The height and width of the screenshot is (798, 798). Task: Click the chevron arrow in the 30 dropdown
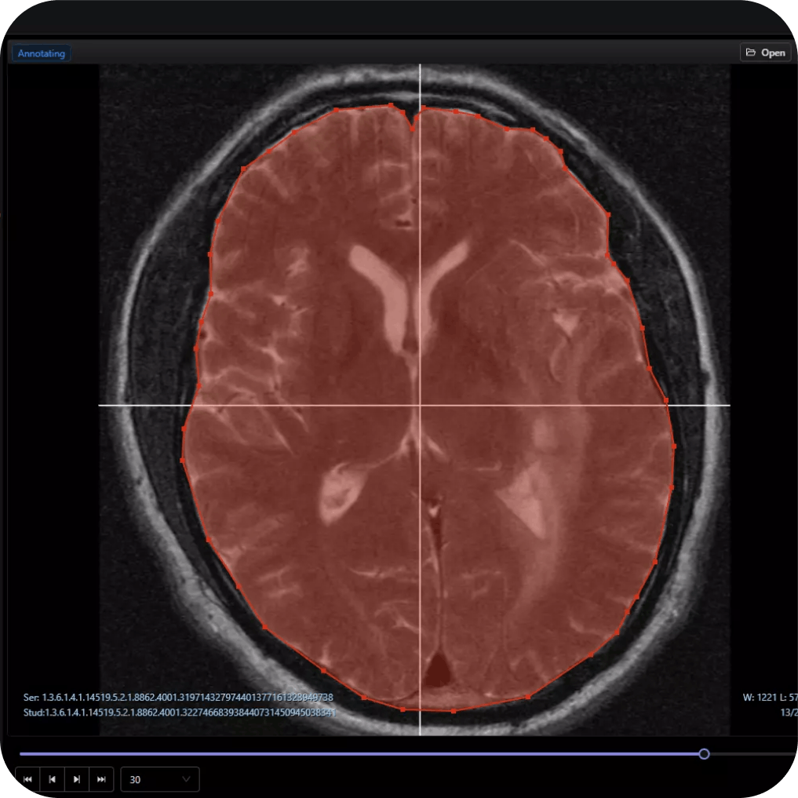click(187, 779)
